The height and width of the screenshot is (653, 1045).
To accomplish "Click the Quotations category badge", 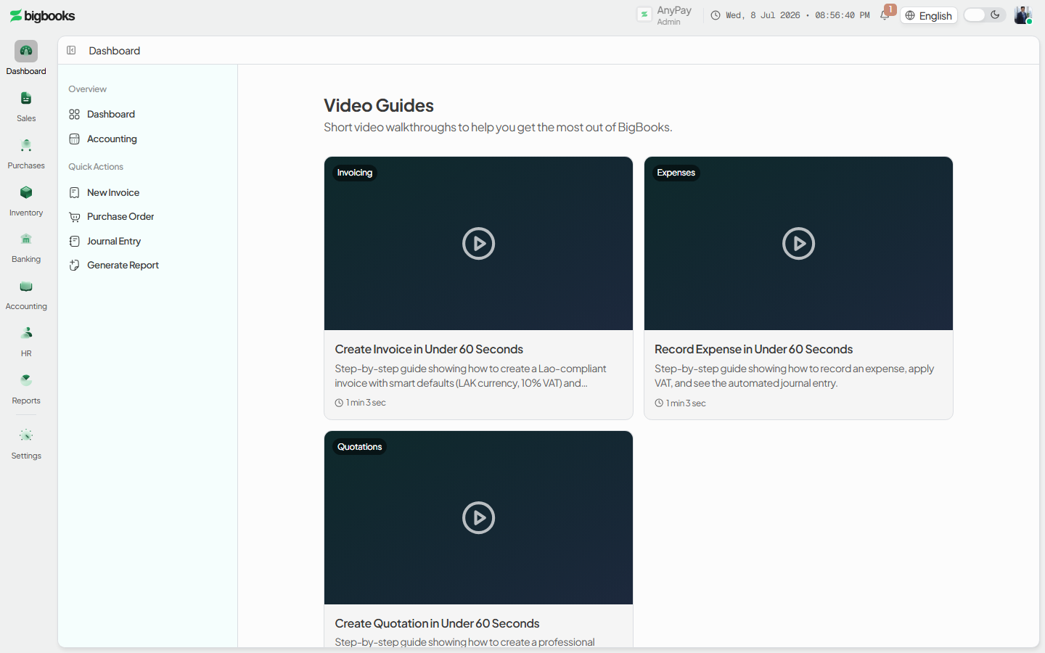I will [359, 447].
